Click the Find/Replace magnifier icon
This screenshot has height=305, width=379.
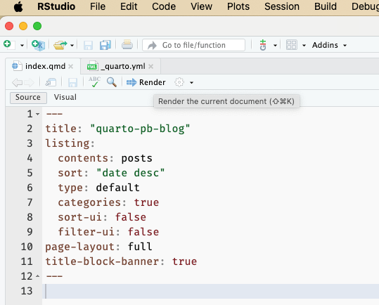(x=112, y=82)
